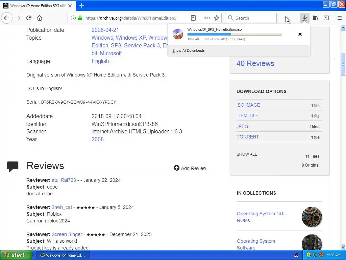The image size is (346, 260).
Task: Click the plus icon beside Add Review
Action: click(176, 168)
